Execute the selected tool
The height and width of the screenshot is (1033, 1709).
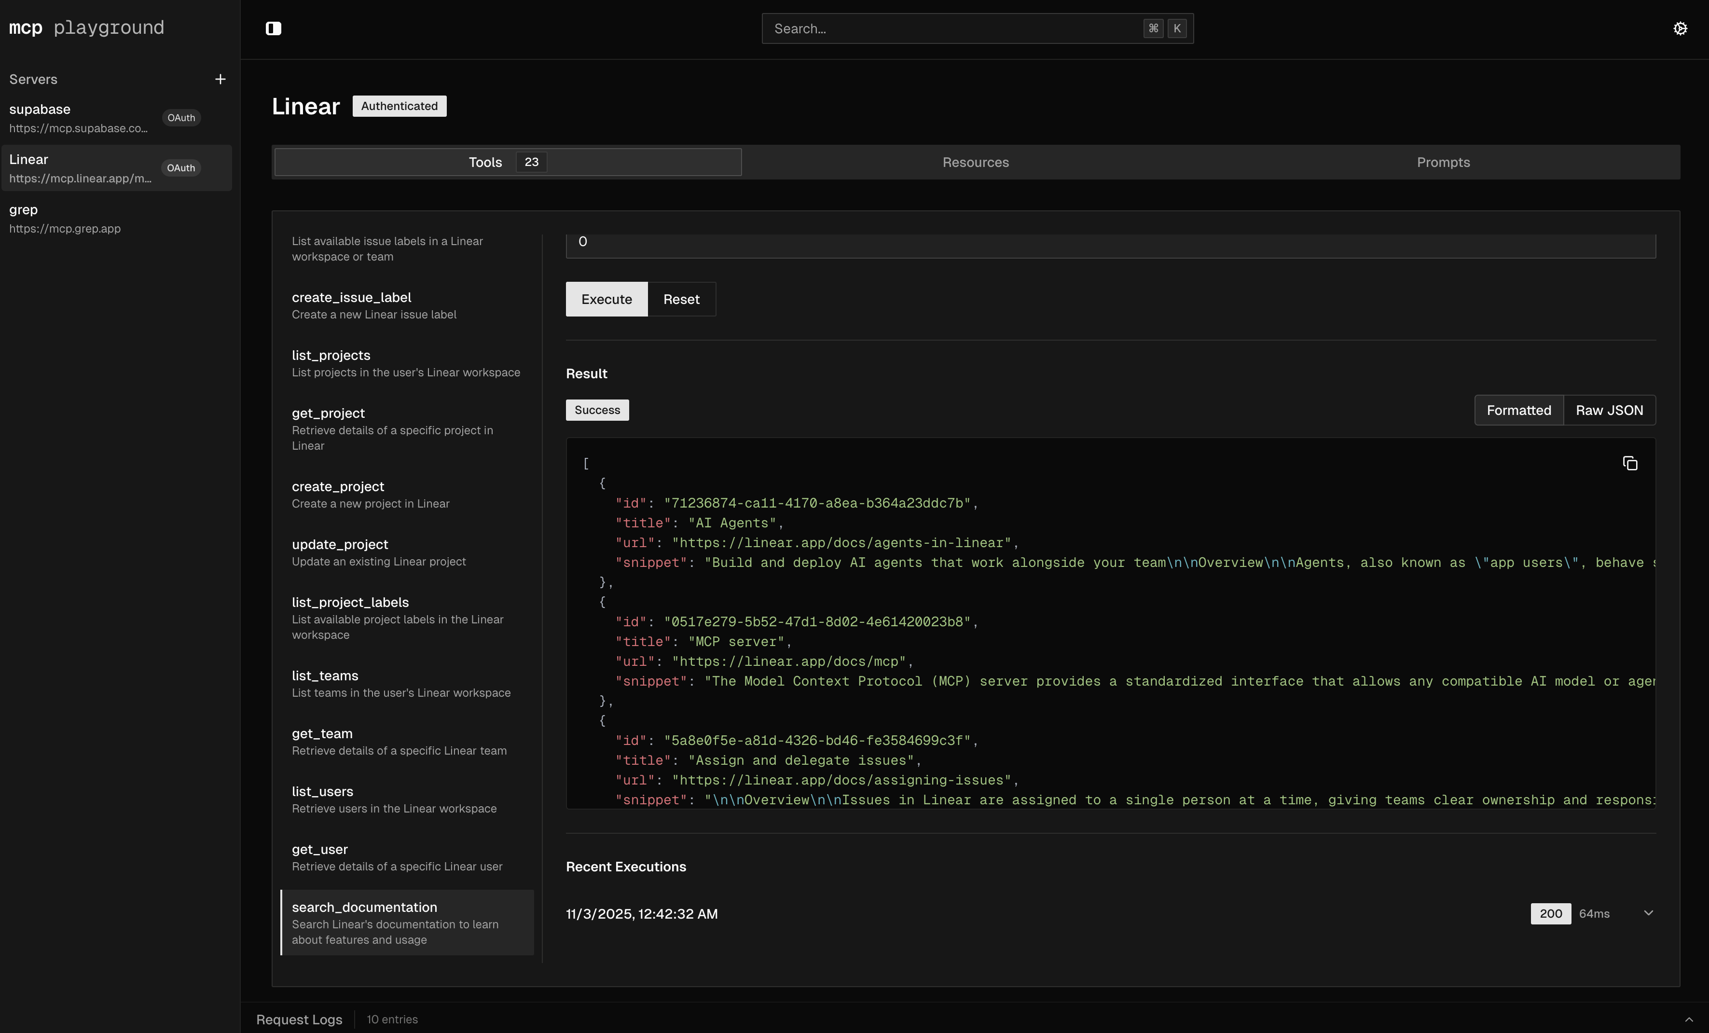(x=606, y=299)
